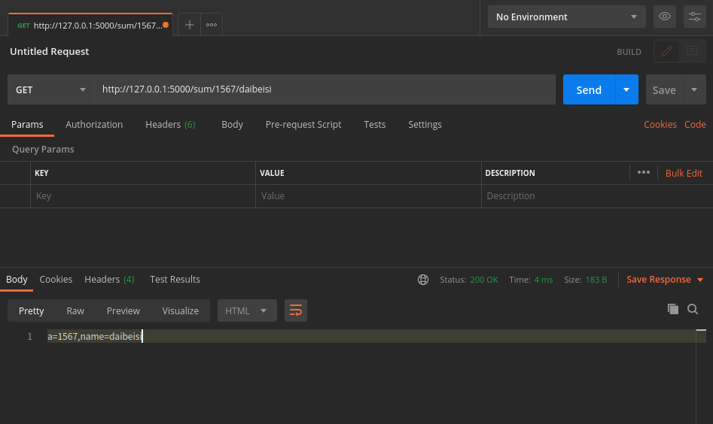Image resolution: width=713 pixels, height=424 pixels.
Task: Open the tab options ellipsis menu
Action: pos(212,25)
